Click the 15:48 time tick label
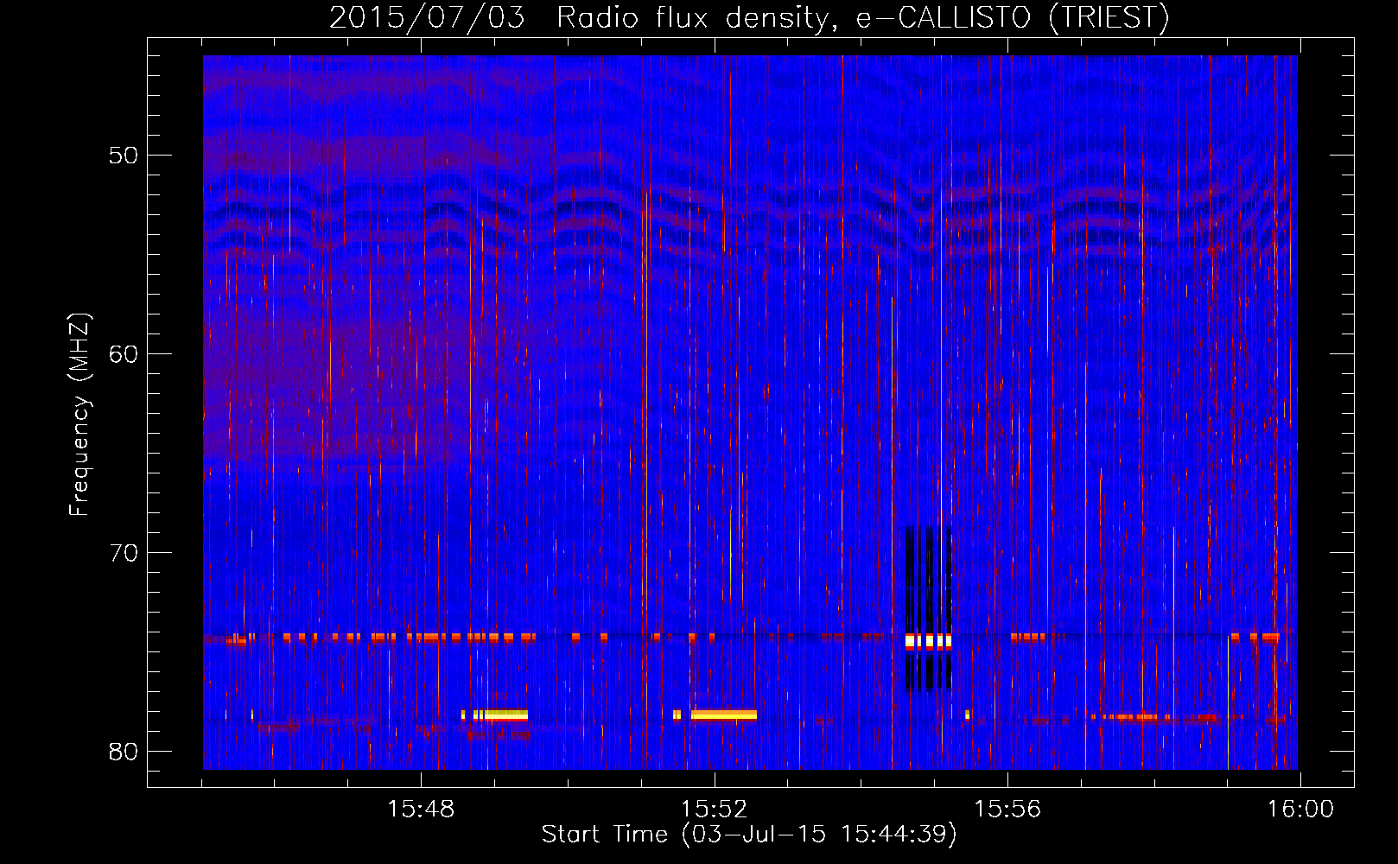This screenshot has height=864, width=1398. [x=421, y=810]
